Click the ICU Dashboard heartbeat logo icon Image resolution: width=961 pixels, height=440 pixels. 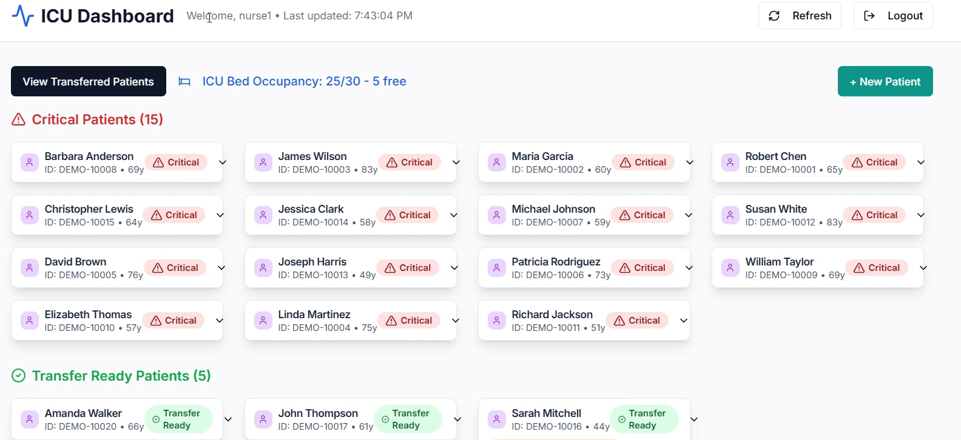tap(23, 16)
